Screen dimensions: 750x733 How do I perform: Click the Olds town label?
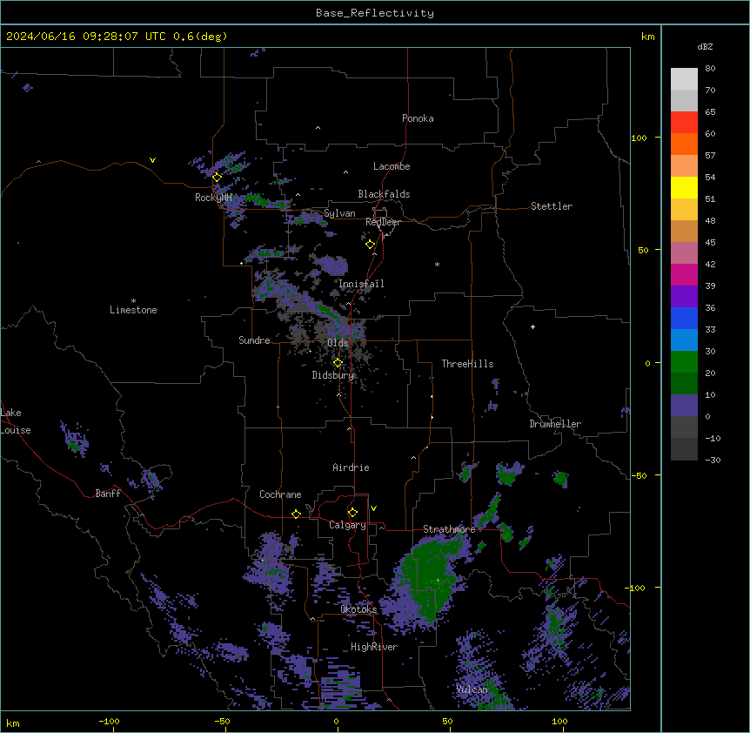coord(338,343)
